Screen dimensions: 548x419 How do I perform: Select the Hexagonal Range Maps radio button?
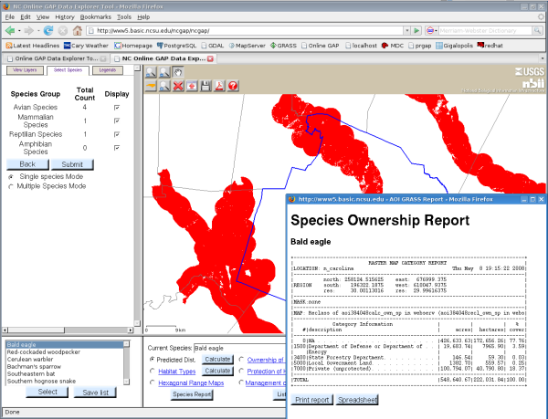click(152, 382)
